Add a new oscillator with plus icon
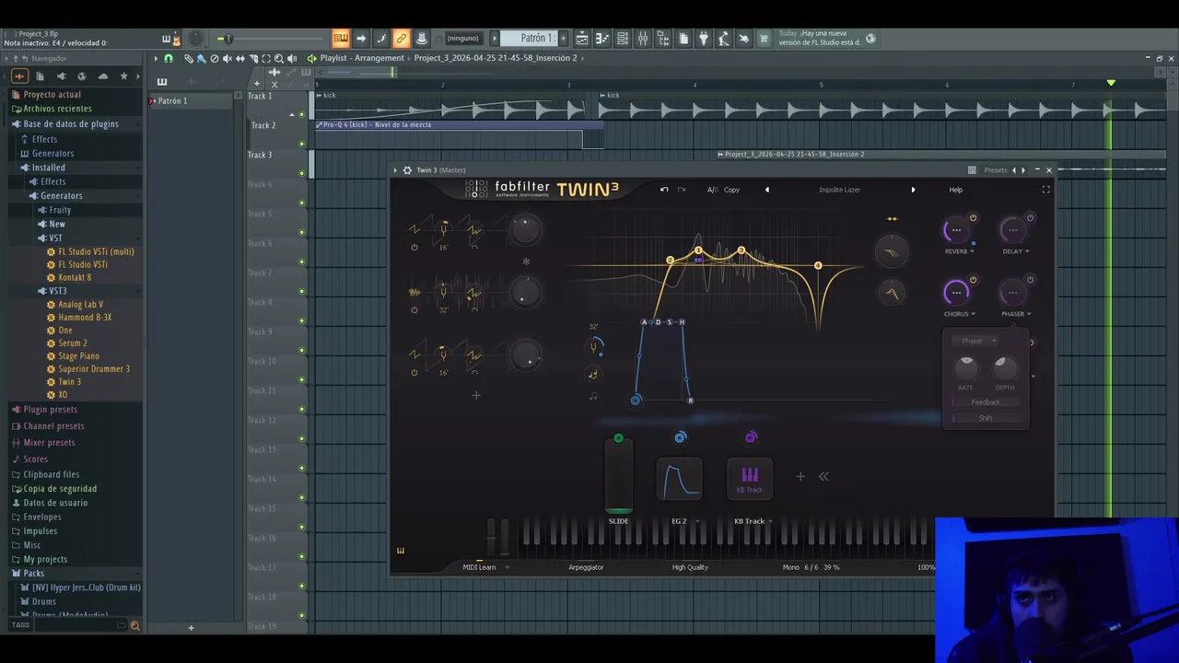 click(476, 396)
